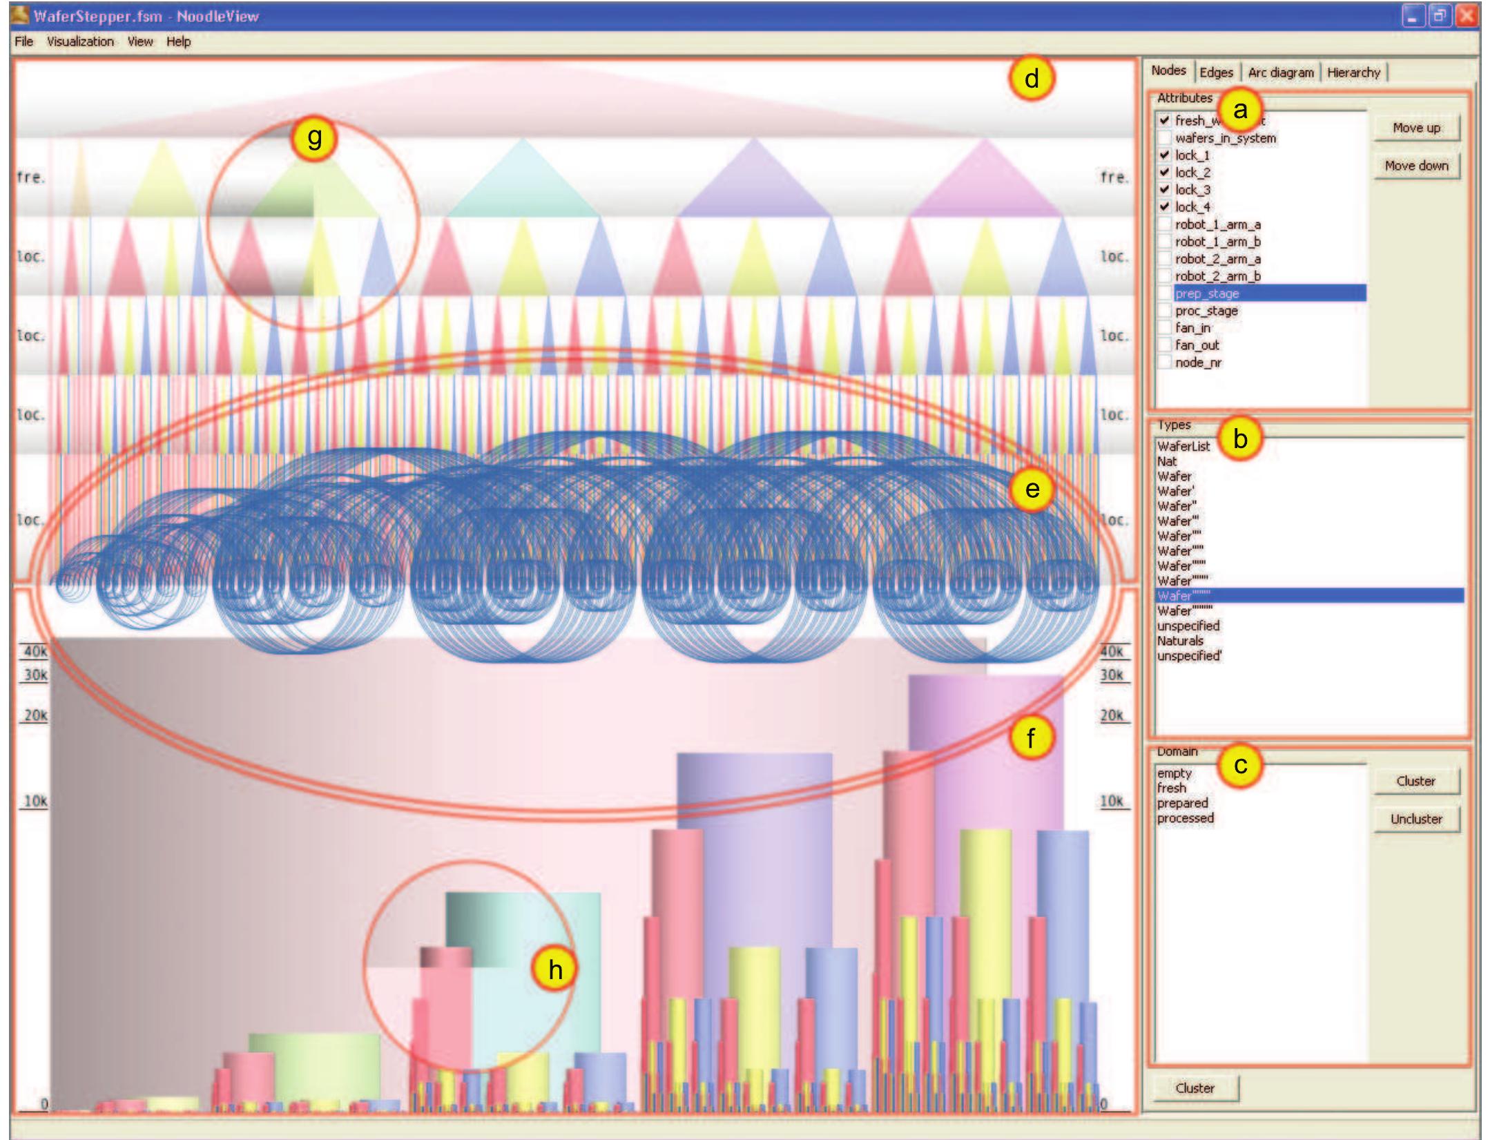Click the NoodleView app icon in title bar
Image resolution: width=1488 pixels, height=1140 pixels.
click(20, 15)
